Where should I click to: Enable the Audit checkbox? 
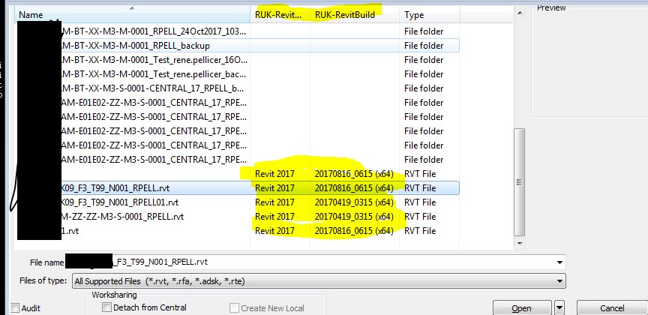[15, 308]
